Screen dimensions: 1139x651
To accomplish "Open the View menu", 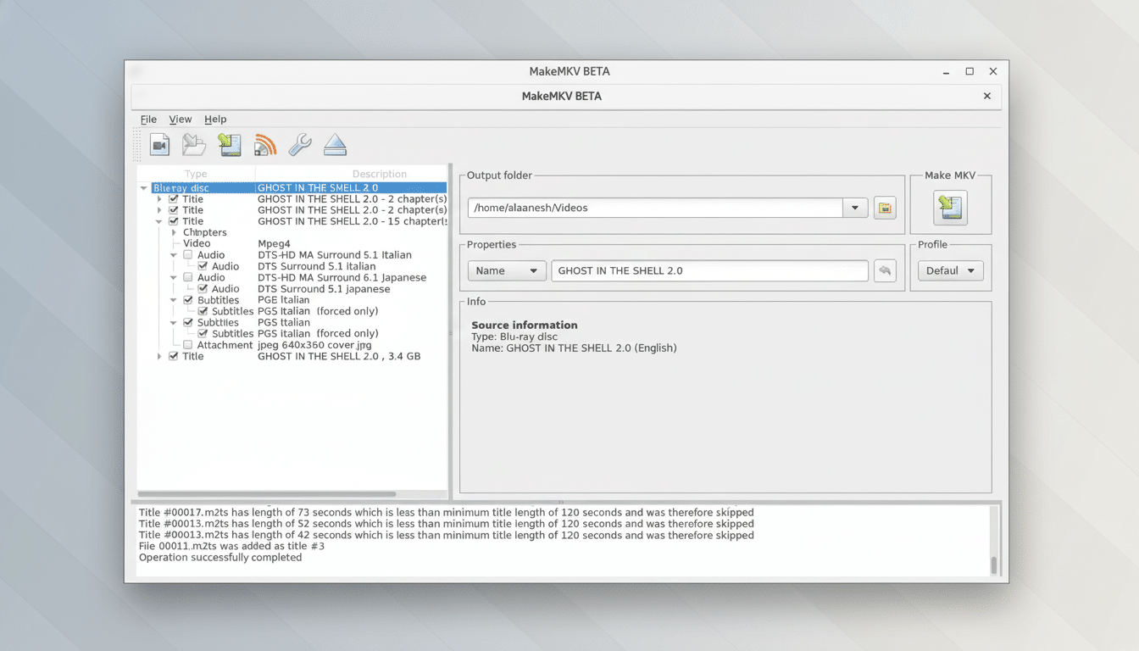I will tap(181, 119).
